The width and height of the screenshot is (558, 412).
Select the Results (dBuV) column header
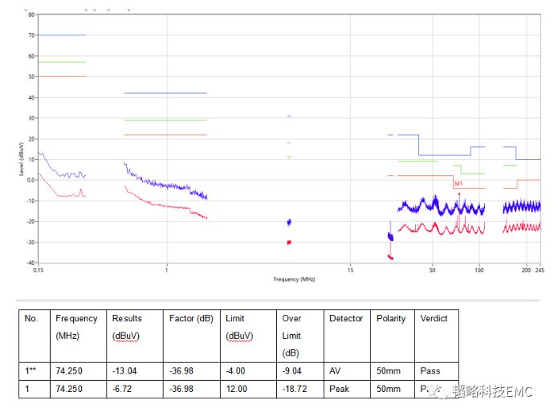tap(127, 327)
